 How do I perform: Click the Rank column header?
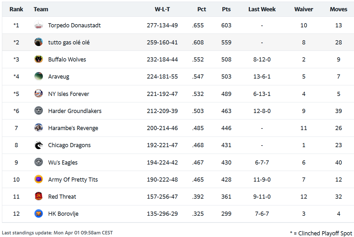(x=16, y=9)
